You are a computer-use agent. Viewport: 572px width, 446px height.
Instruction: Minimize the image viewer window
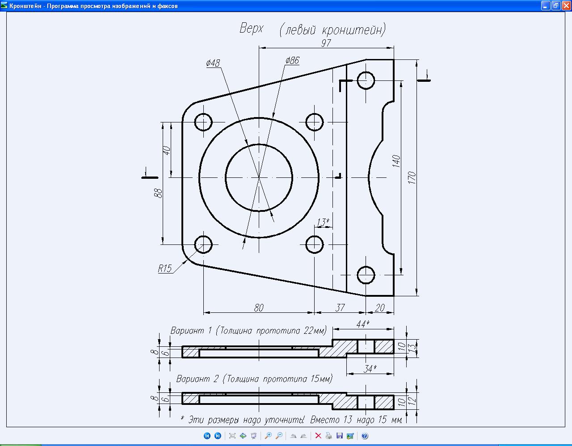(x=546, y=5)
